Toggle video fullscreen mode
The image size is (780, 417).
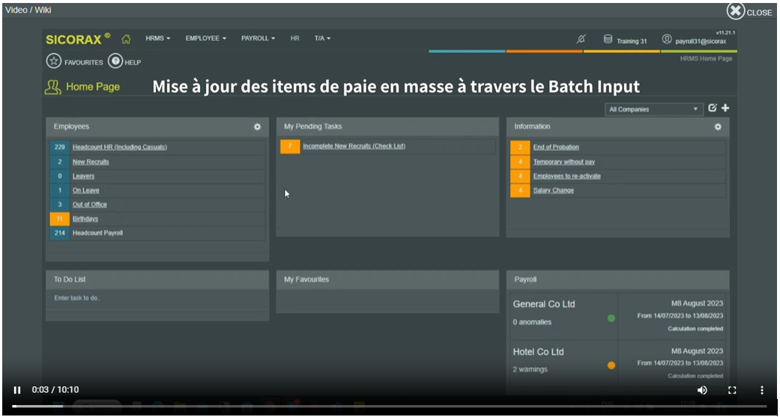click(x=732, y=390)
